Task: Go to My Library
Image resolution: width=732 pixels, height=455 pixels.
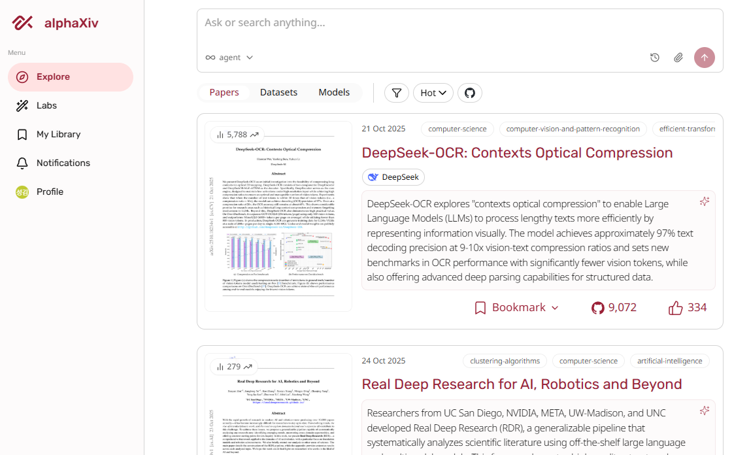Action: [x=58, y=135]
